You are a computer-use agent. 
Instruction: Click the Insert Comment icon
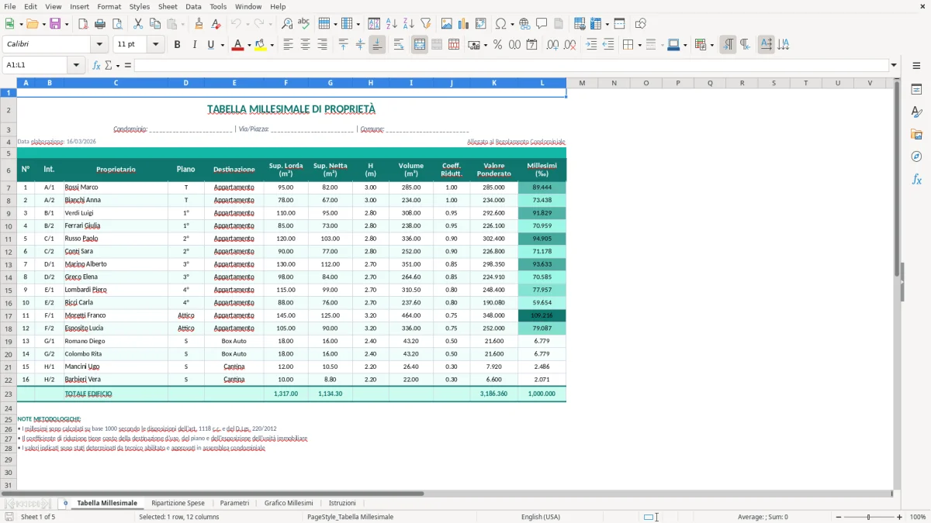pyautogui.click(x=542, y=24)
